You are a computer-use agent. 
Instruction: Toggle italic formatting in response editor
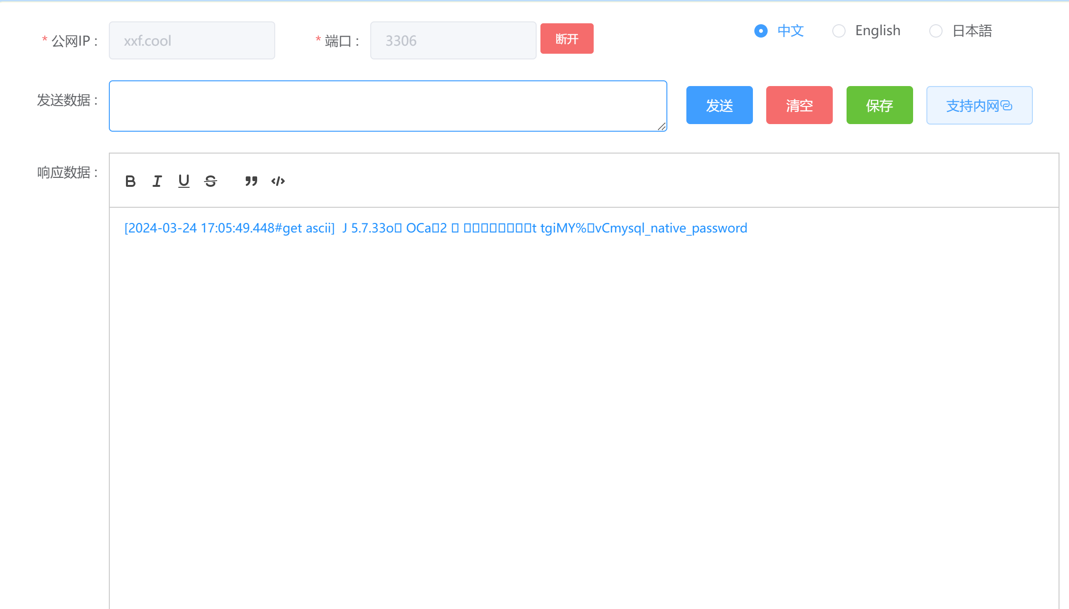click(157, 181)
